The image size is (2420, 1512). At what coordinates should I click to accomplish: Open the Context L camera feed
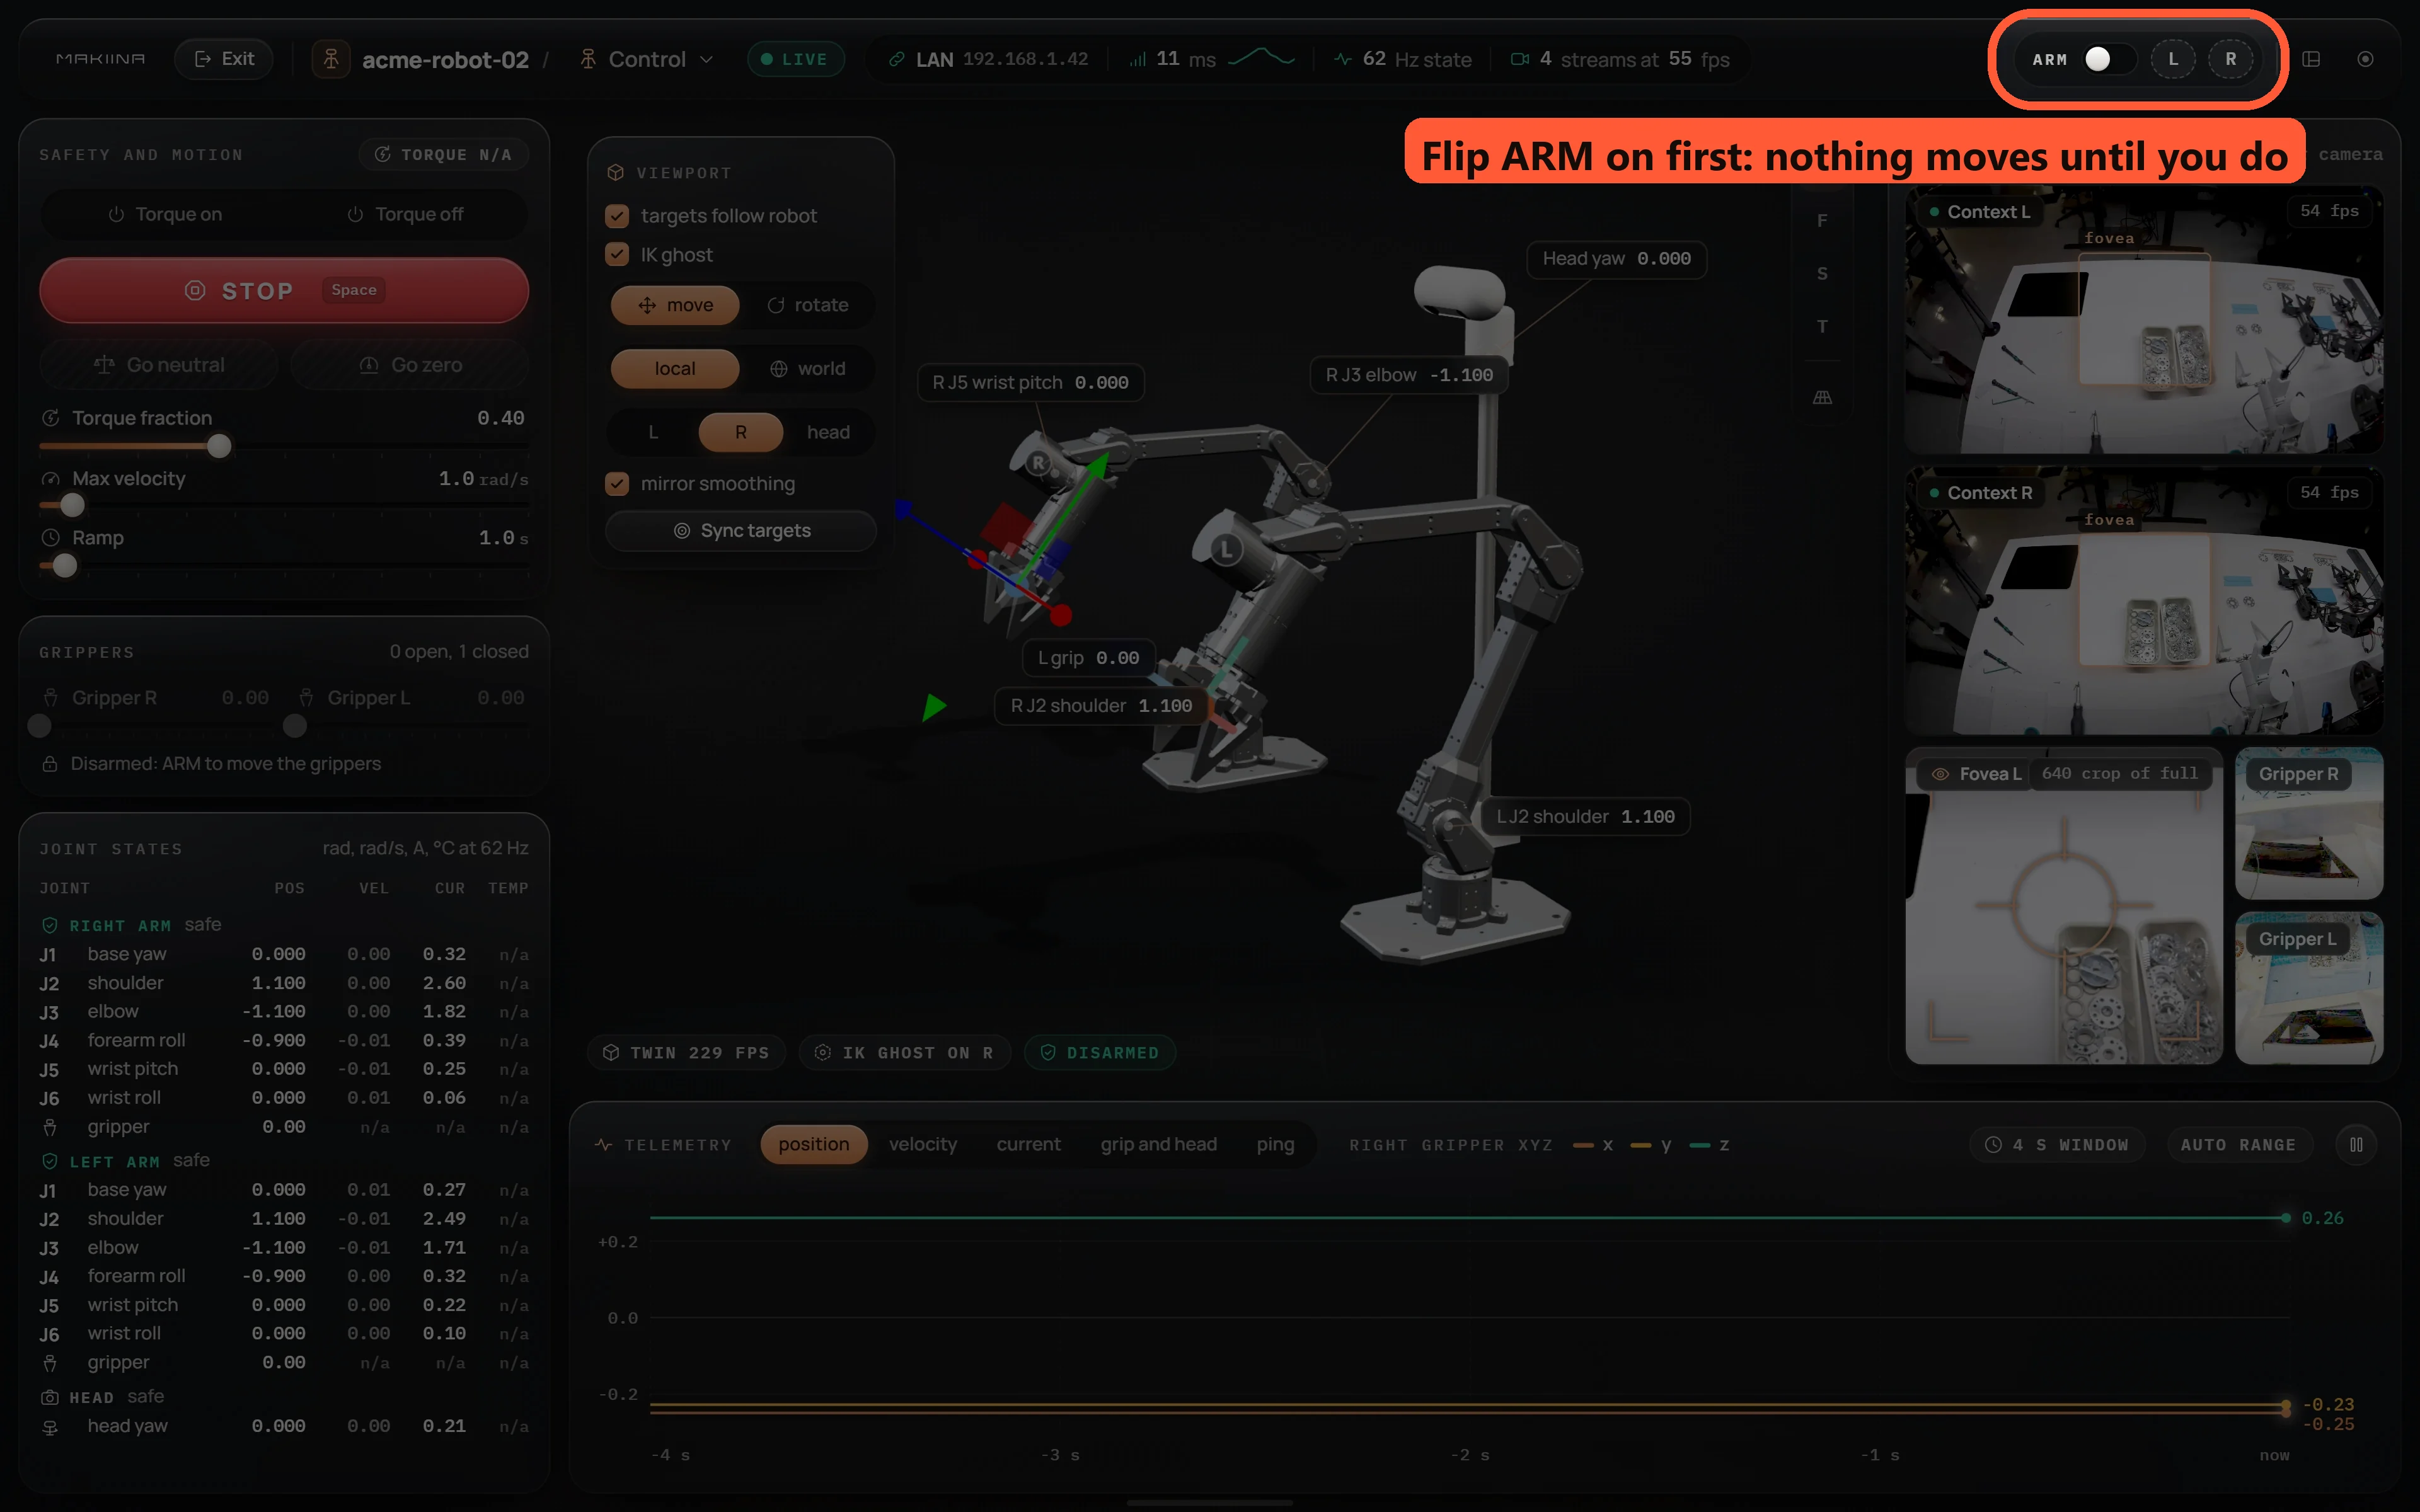[2143, 320]
